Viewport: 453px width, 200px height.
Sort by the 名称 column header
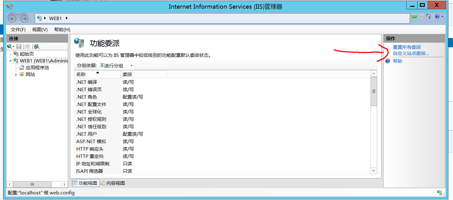pyautogui.click(x=98, y=74)
